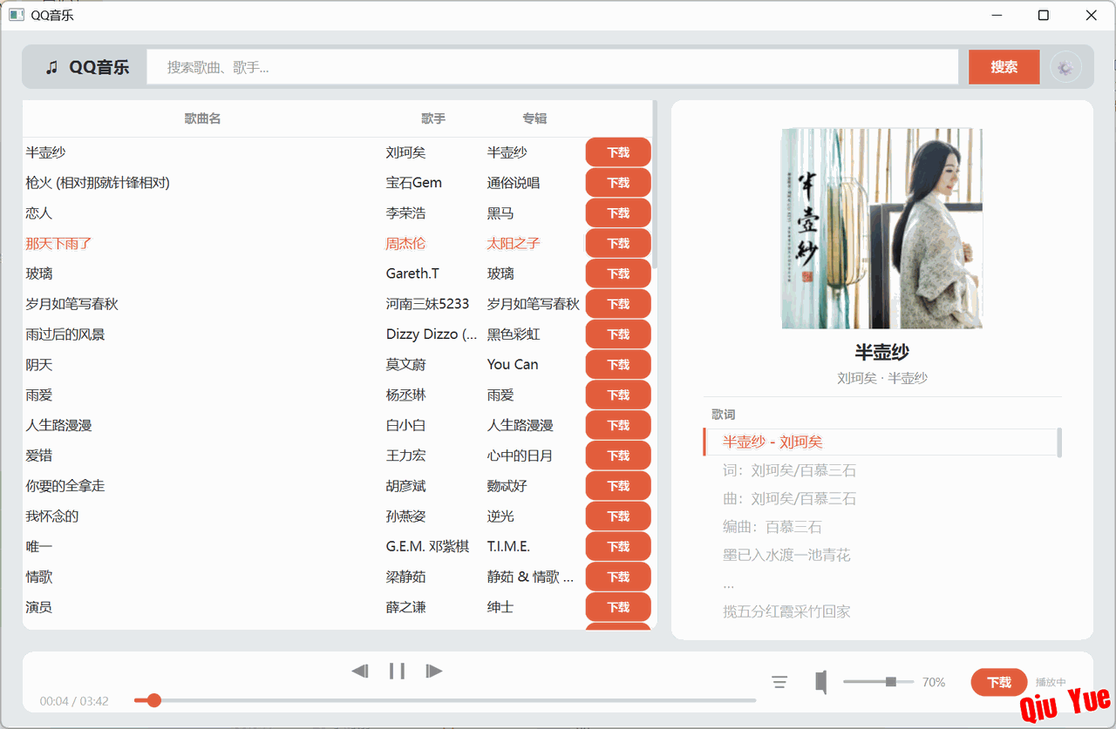Click the QQ音乐 title bar app icon
Viewport: 1116px width, 729px height.
[17, 15]
